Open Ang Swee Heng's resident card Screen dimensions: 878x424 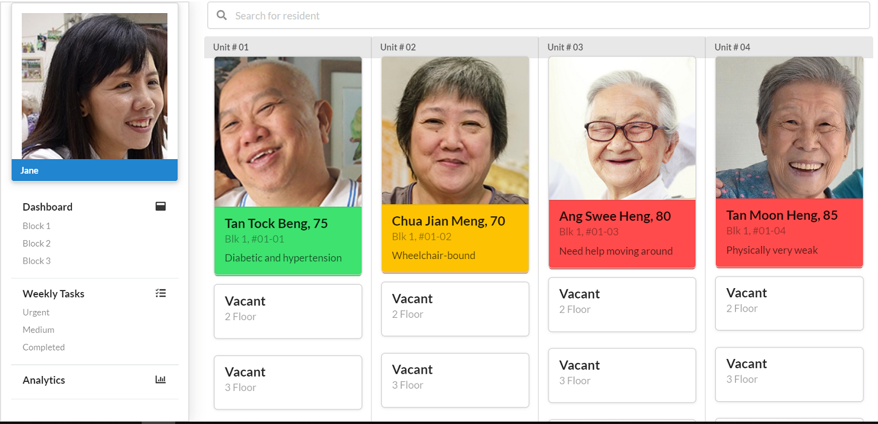(622, 163)
